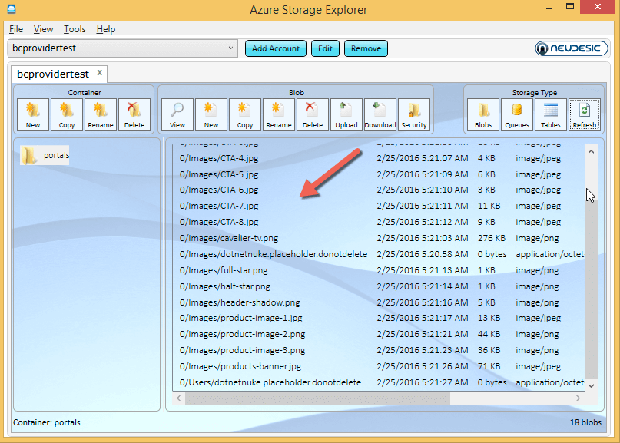Click the Container: portals status text
Screen dimensions: 620x443
pos(47,422)
